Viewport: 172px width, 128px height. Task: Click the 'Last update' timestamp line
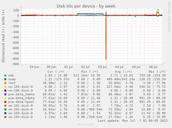[x=133, y=121]
